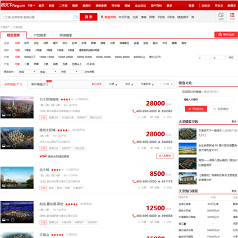Select the 10000以下 price filter option
Viewport: 238px width, 238px height.
point(30,57)
